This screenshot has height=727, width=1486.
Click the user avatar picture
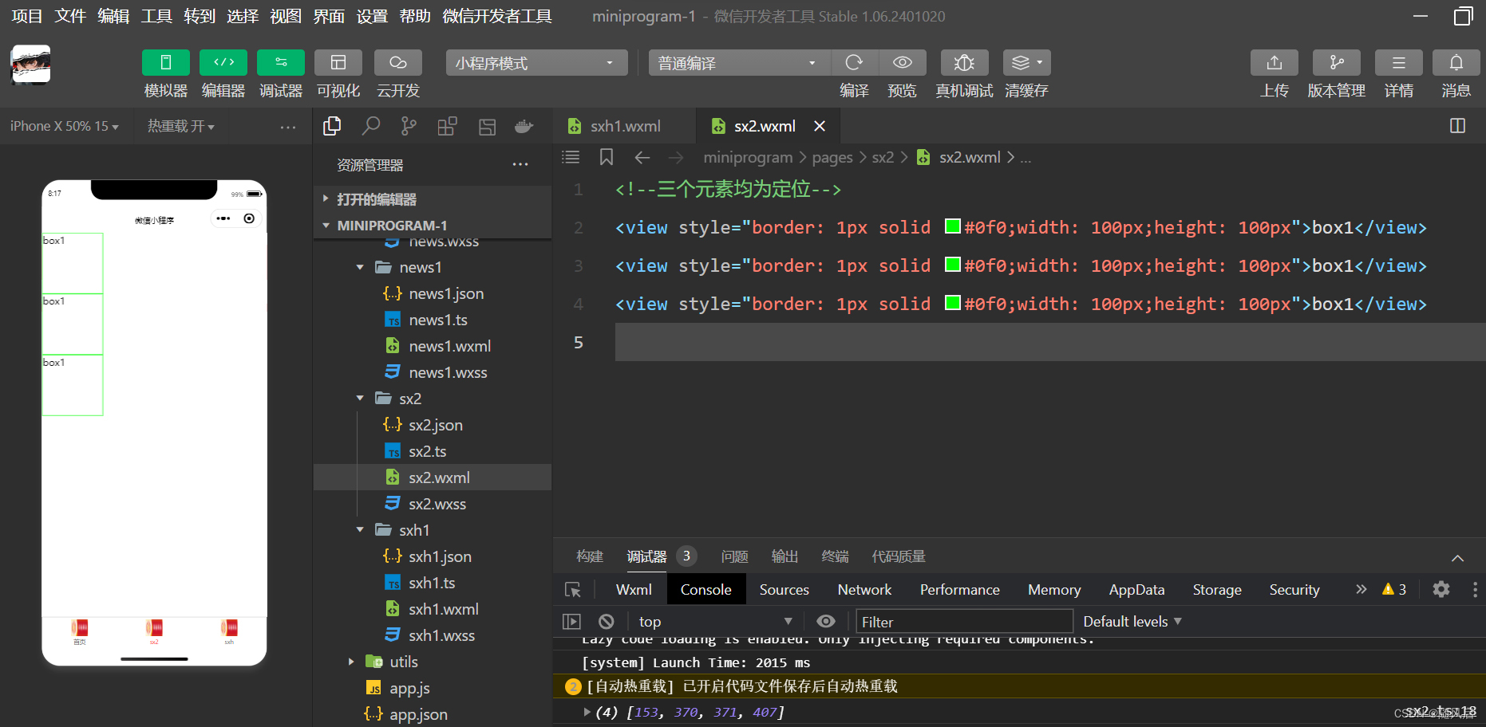[30, 65]
